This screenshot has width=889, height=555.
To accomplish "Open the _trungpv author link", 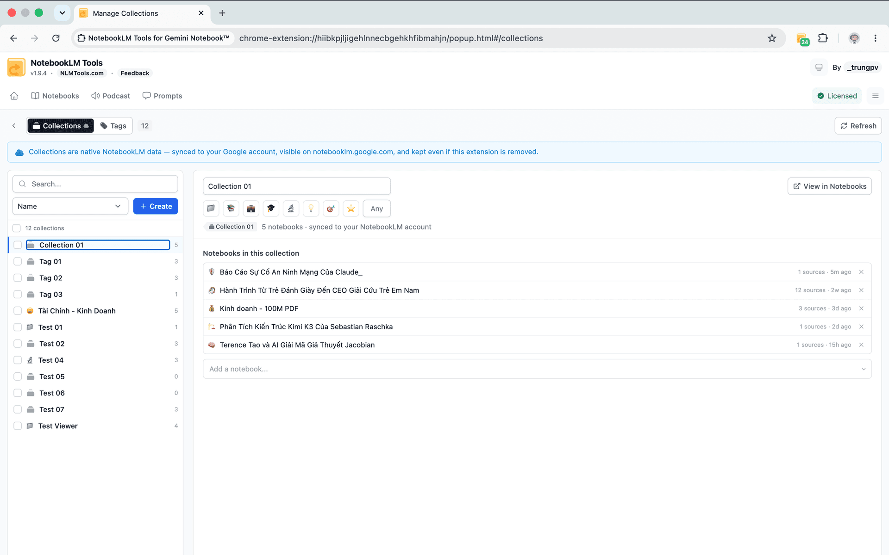I will point(862,68).
